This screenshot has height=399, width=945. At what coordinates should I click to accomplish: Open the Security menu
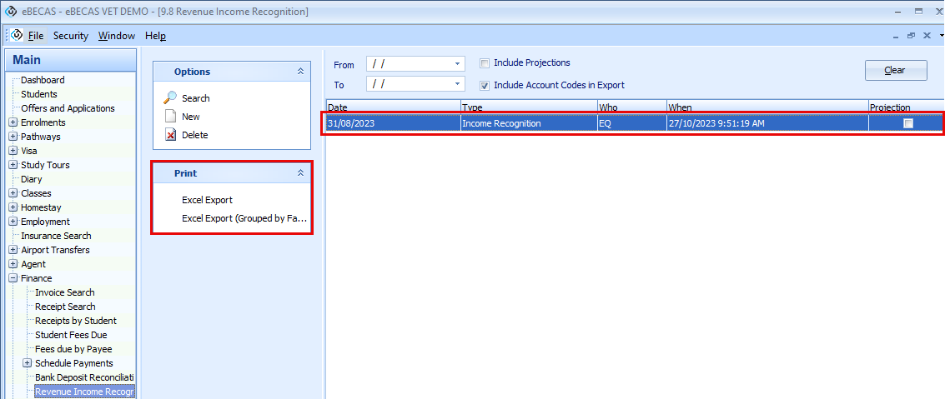point(70,36)
